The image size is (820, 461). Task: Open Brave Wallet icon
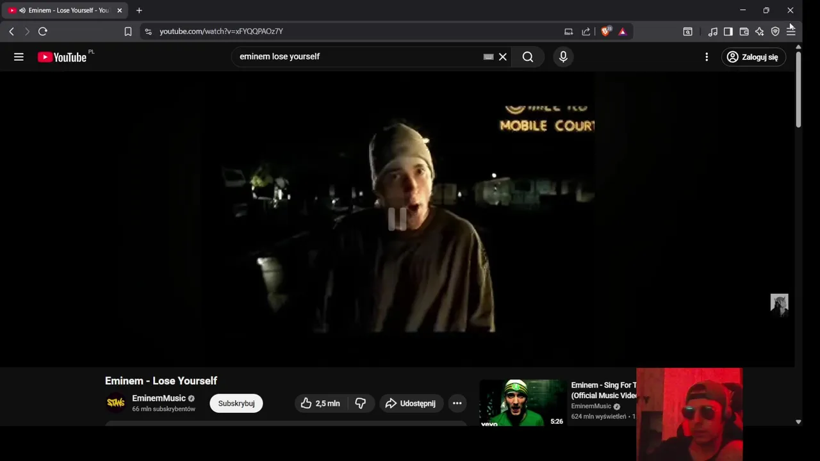coord(744,31)
